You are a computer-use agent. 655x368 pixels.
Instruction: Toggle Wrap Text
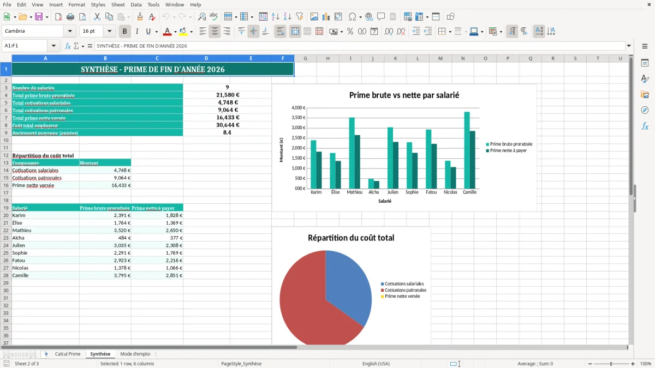click(280, 32)
